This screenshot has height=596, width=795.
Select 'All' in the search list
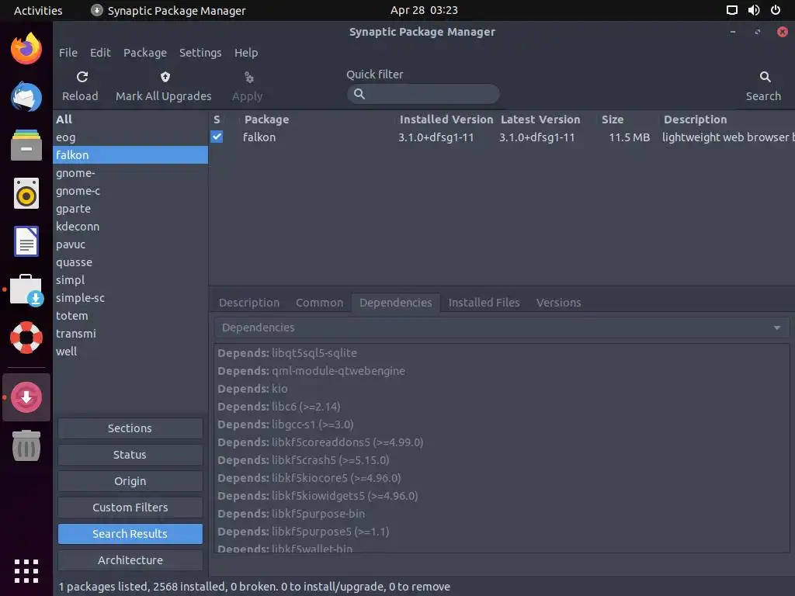click(130, 120)
